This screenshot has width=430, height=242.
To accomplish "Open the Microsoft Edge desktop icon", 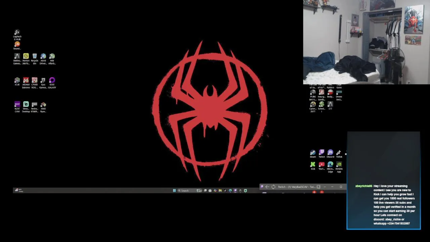I will [330, 167].
